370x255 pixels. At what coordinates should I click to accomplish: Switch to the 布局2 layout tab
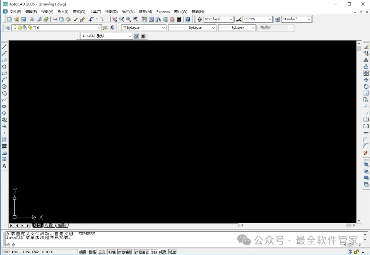pyautogui.click(x=62, y=225)
